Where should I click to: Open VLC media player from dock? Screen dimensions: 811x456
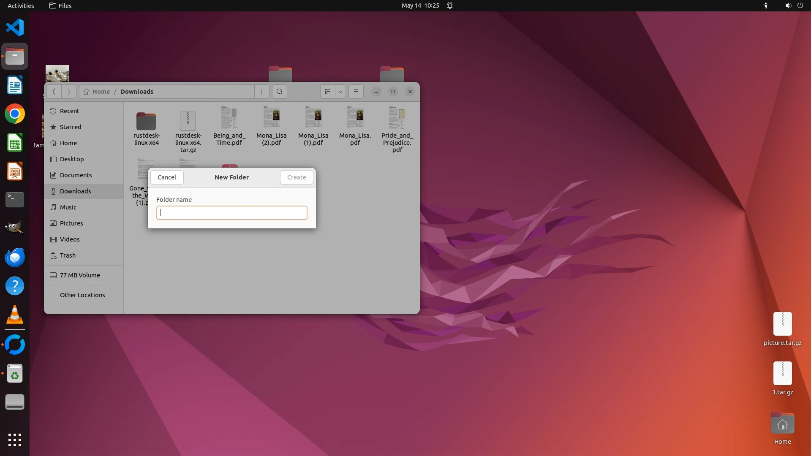tap(15, 315)
